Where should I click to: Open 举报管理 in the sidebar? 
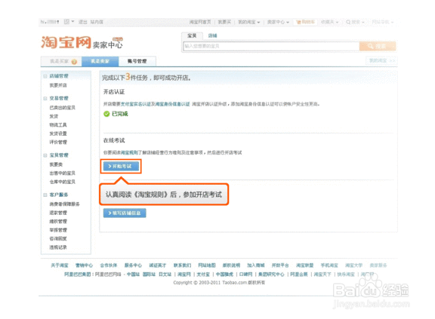58,230
